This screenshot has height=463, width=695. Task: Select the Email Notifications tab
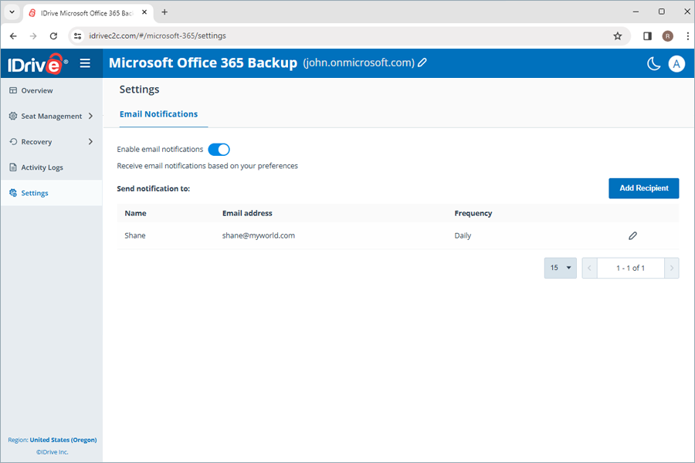click(161, 113)
